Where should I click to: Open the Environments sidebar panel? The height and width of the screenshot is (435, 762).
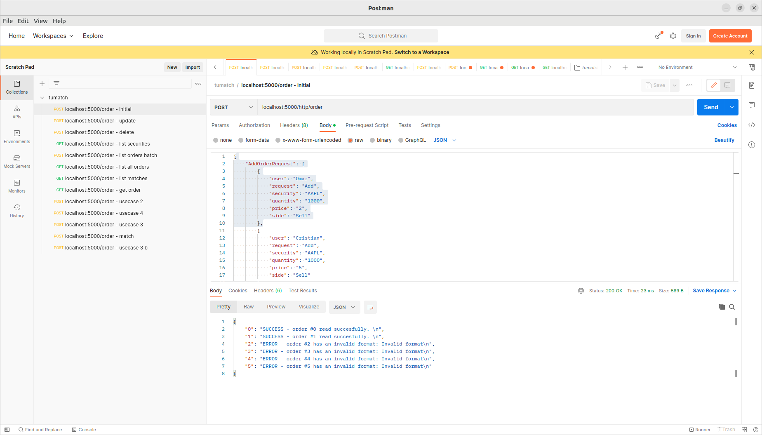pos(17,137)
